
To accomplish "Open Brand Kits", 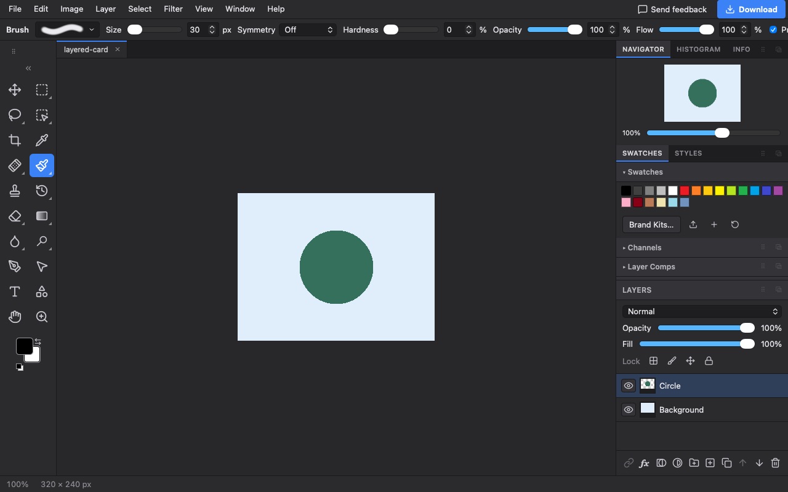I will pos(651,224).
